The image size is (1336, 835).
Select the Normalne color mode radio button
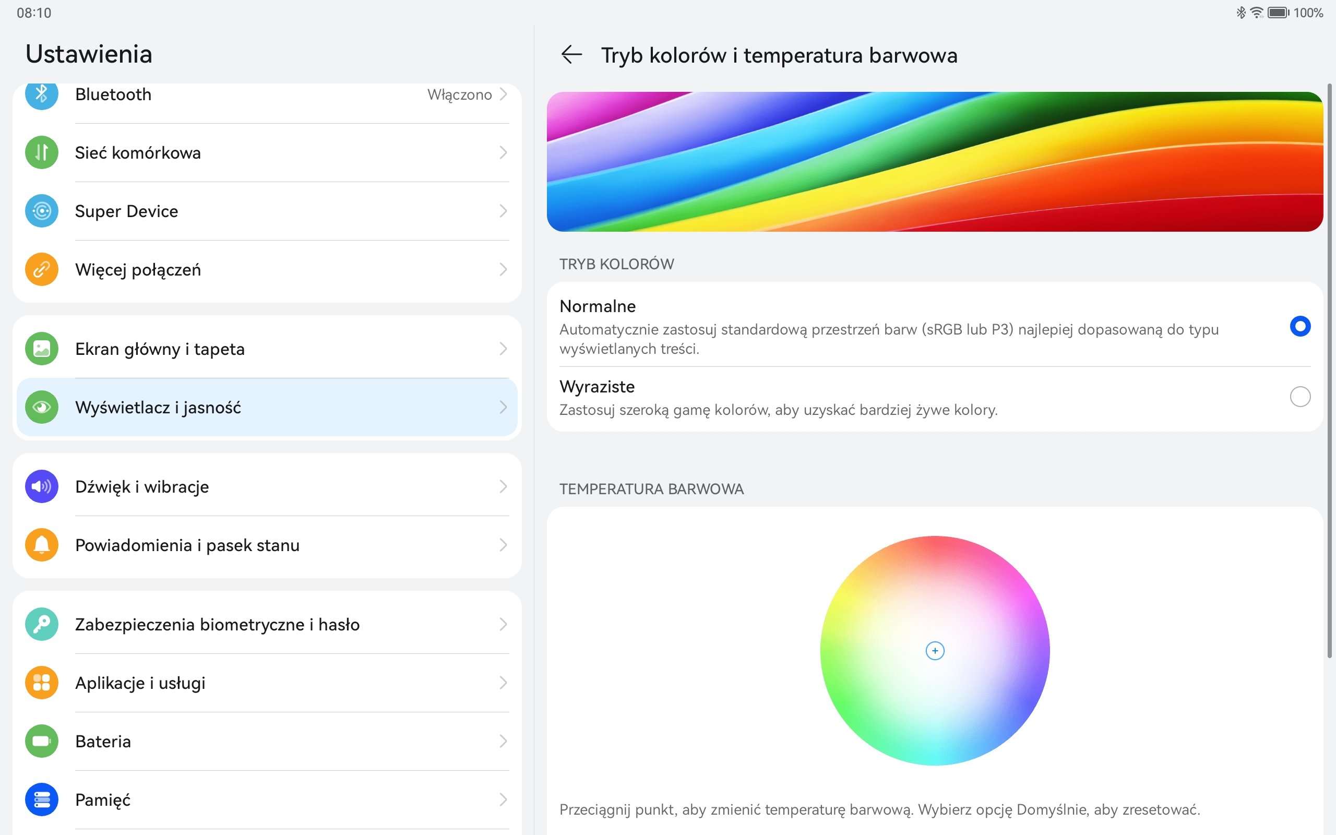coord(1300,326)
